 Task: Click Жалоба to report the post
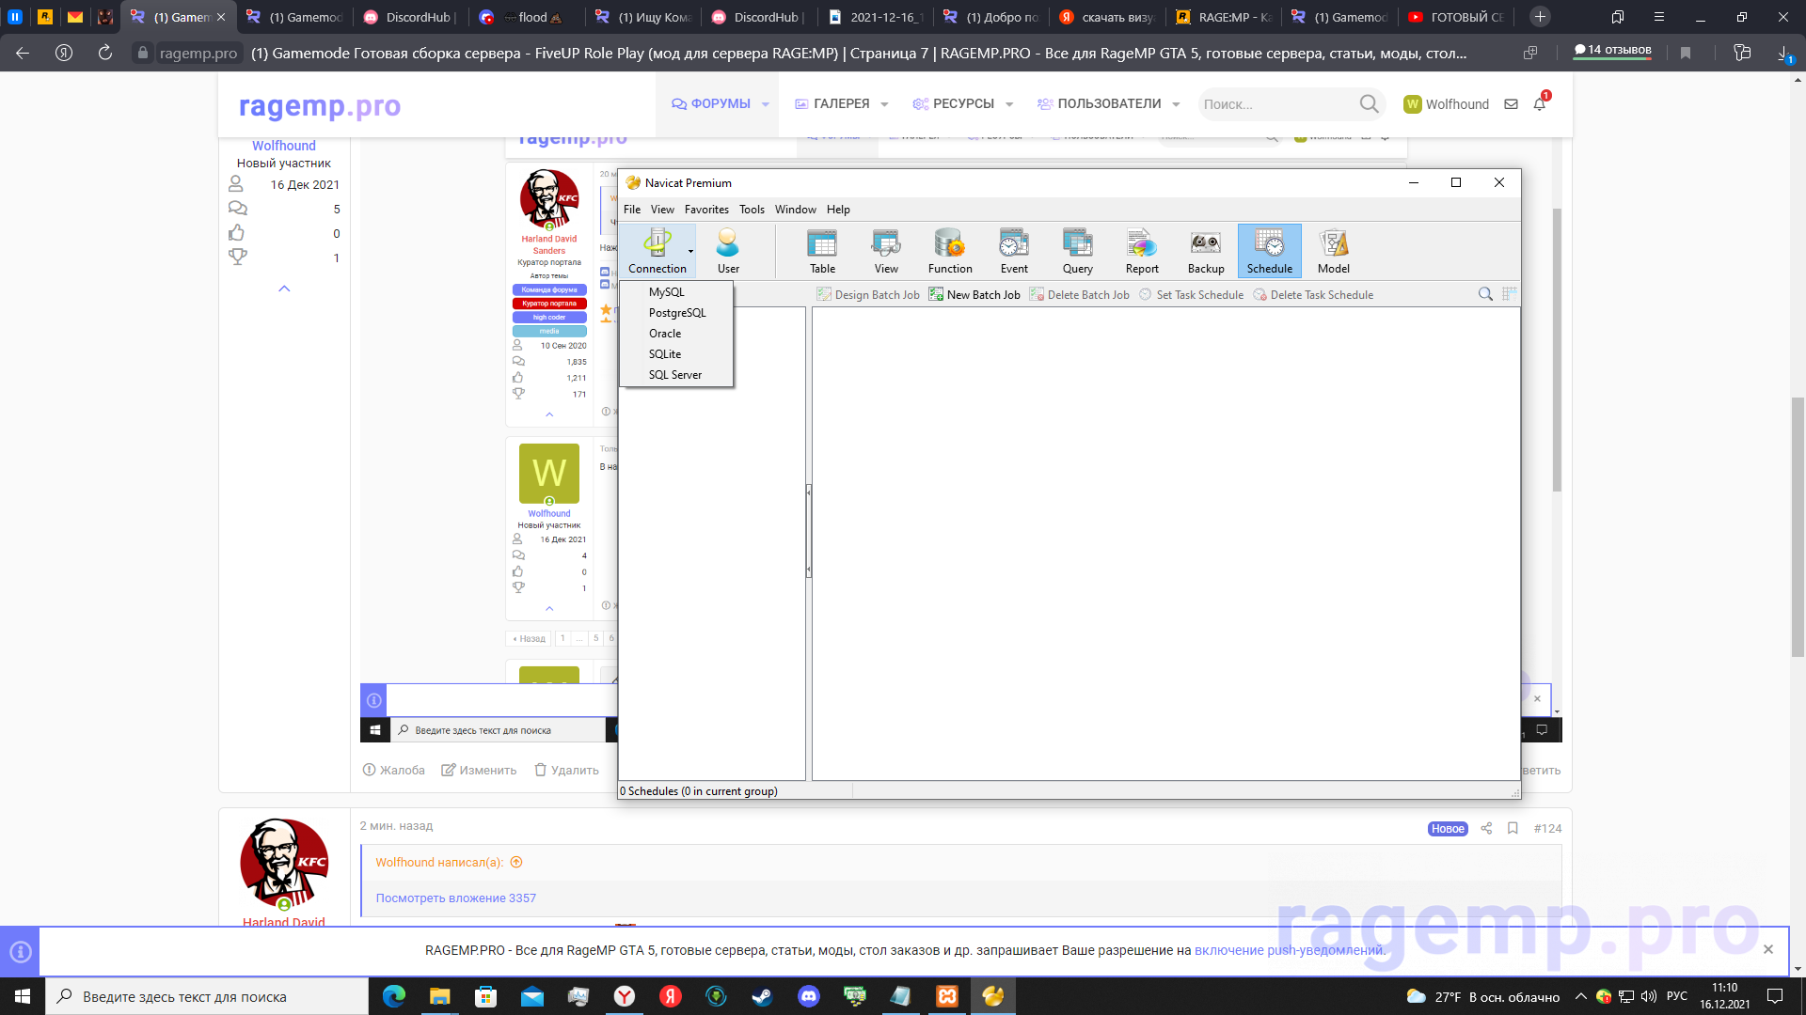tap(394, 770)
